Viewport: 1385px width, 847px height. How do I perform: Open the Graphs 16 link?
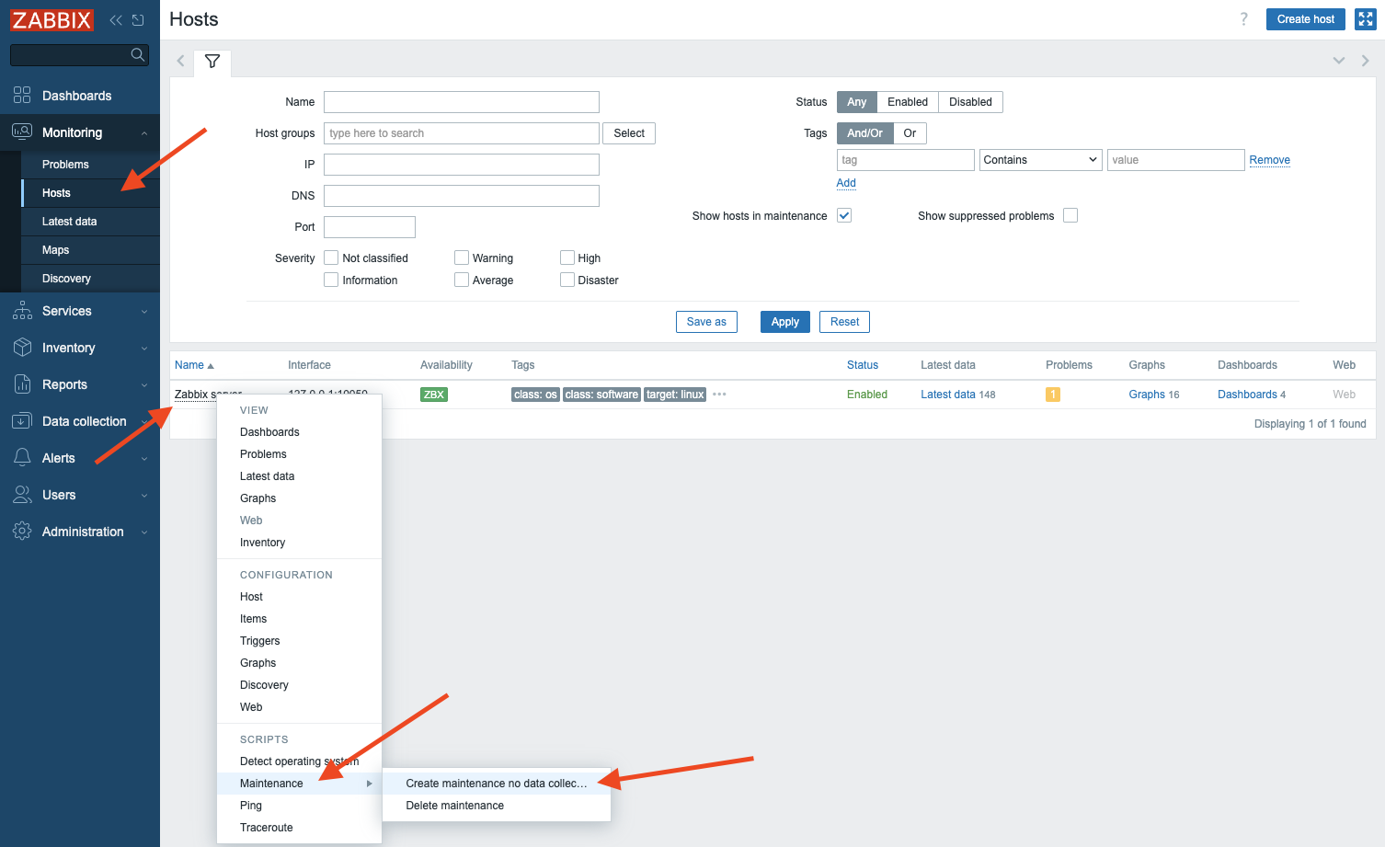(x=1146, y=394)
